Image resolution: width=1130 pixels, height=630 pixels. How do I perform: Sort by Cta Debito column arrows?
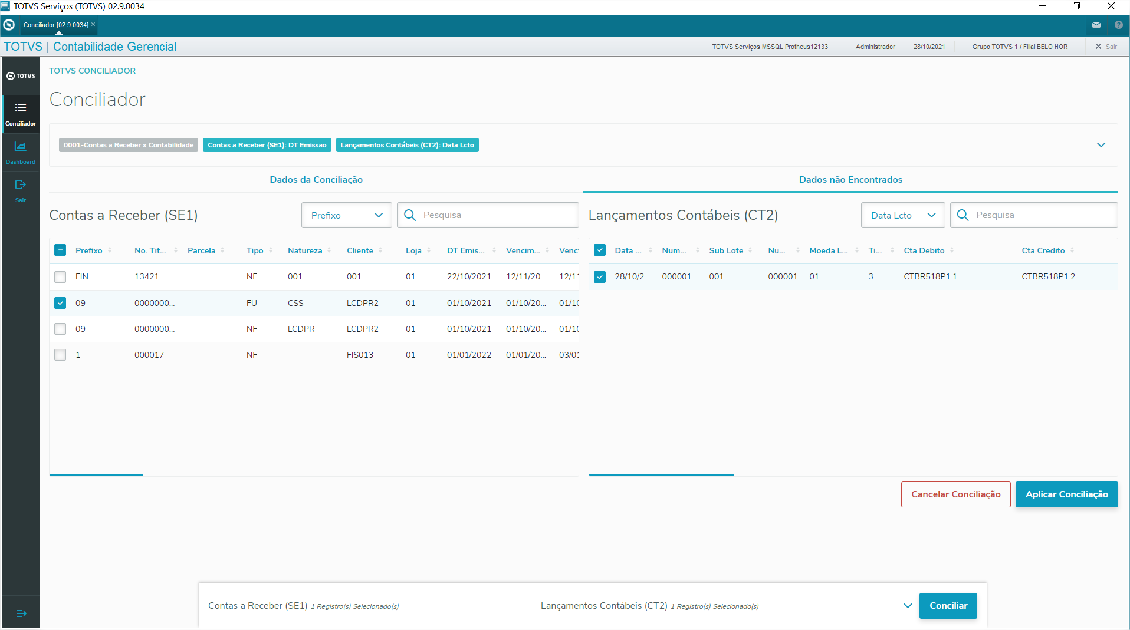click(952, 250)
